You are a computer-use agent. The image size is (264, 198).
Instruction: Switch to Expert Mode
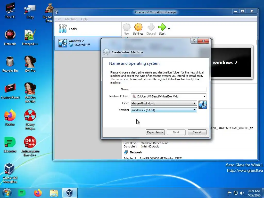[x=155, y=132]
